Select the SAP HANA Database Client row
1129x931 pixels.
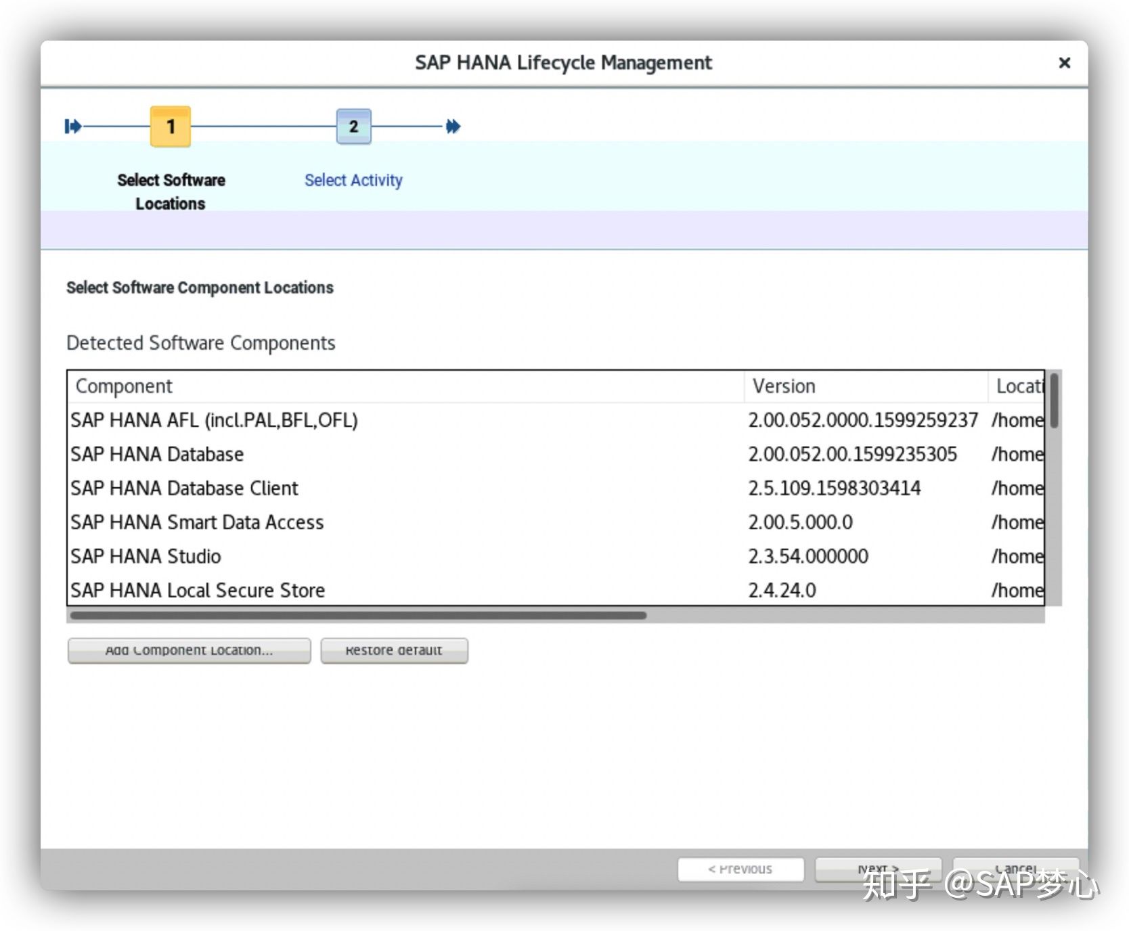556,488
